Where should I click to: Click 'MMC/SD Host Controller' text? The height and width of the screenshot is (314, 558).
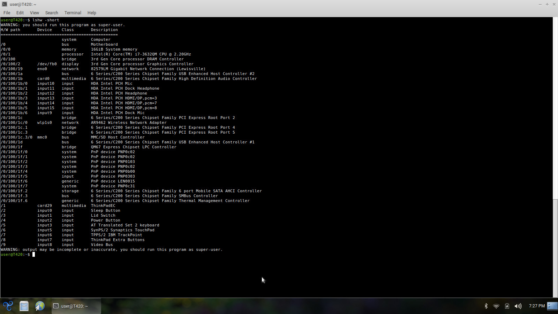tap(118, 137)
